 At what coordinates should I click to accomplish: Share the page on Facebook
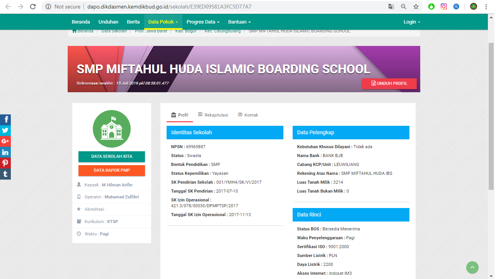pos(5,119)
